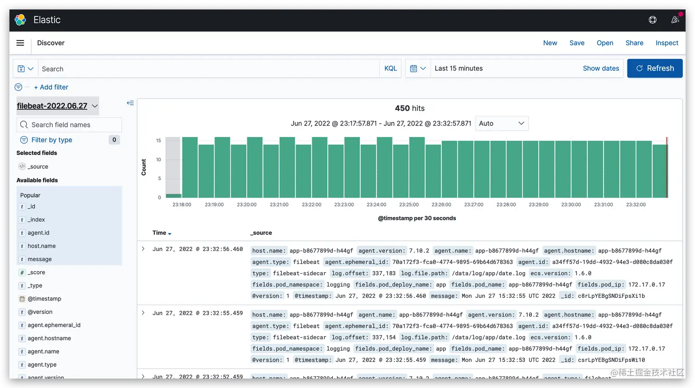The image size is (695, 388).
Task: Click the Add filter link
Action: point(51,87)
